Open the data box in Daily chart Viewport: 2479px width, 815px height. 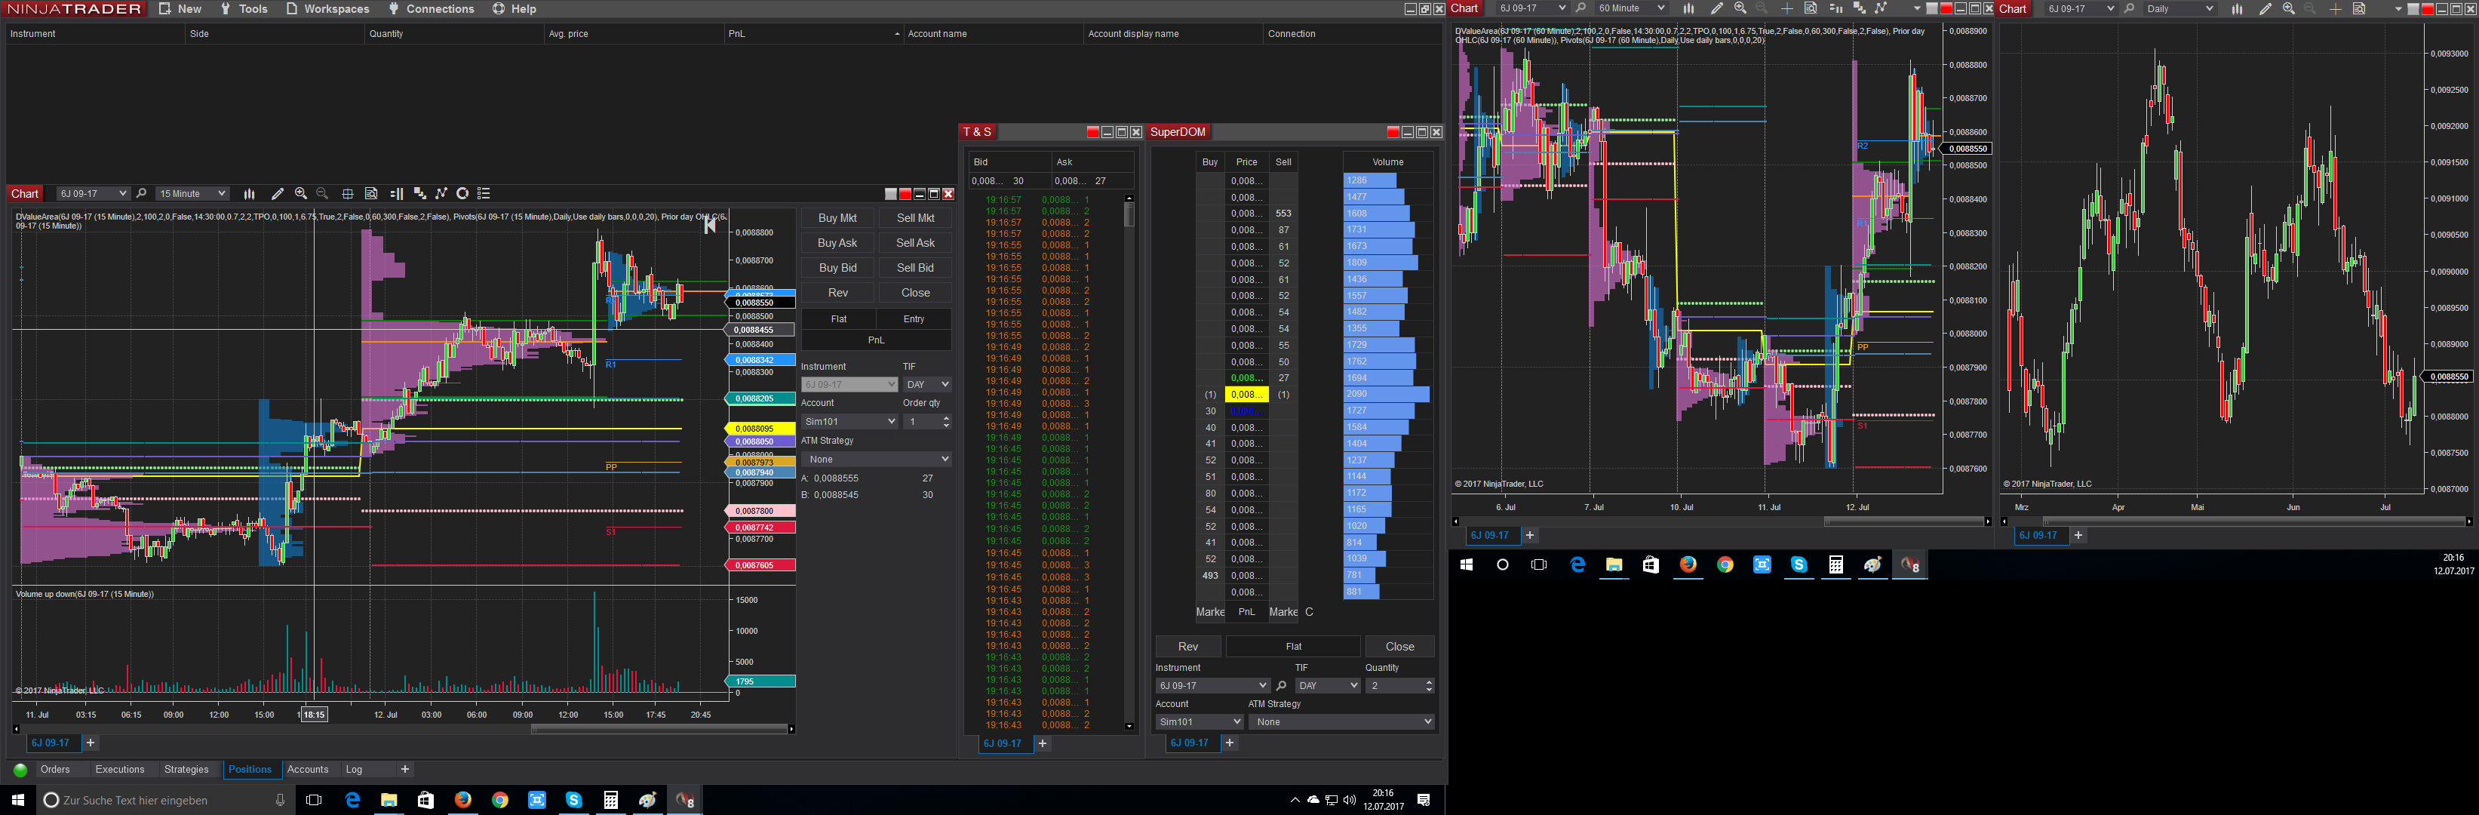[x=2359, y=8]
